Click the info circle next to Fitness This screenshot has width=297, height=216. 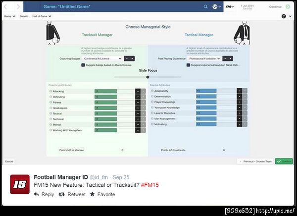[50, 102]
